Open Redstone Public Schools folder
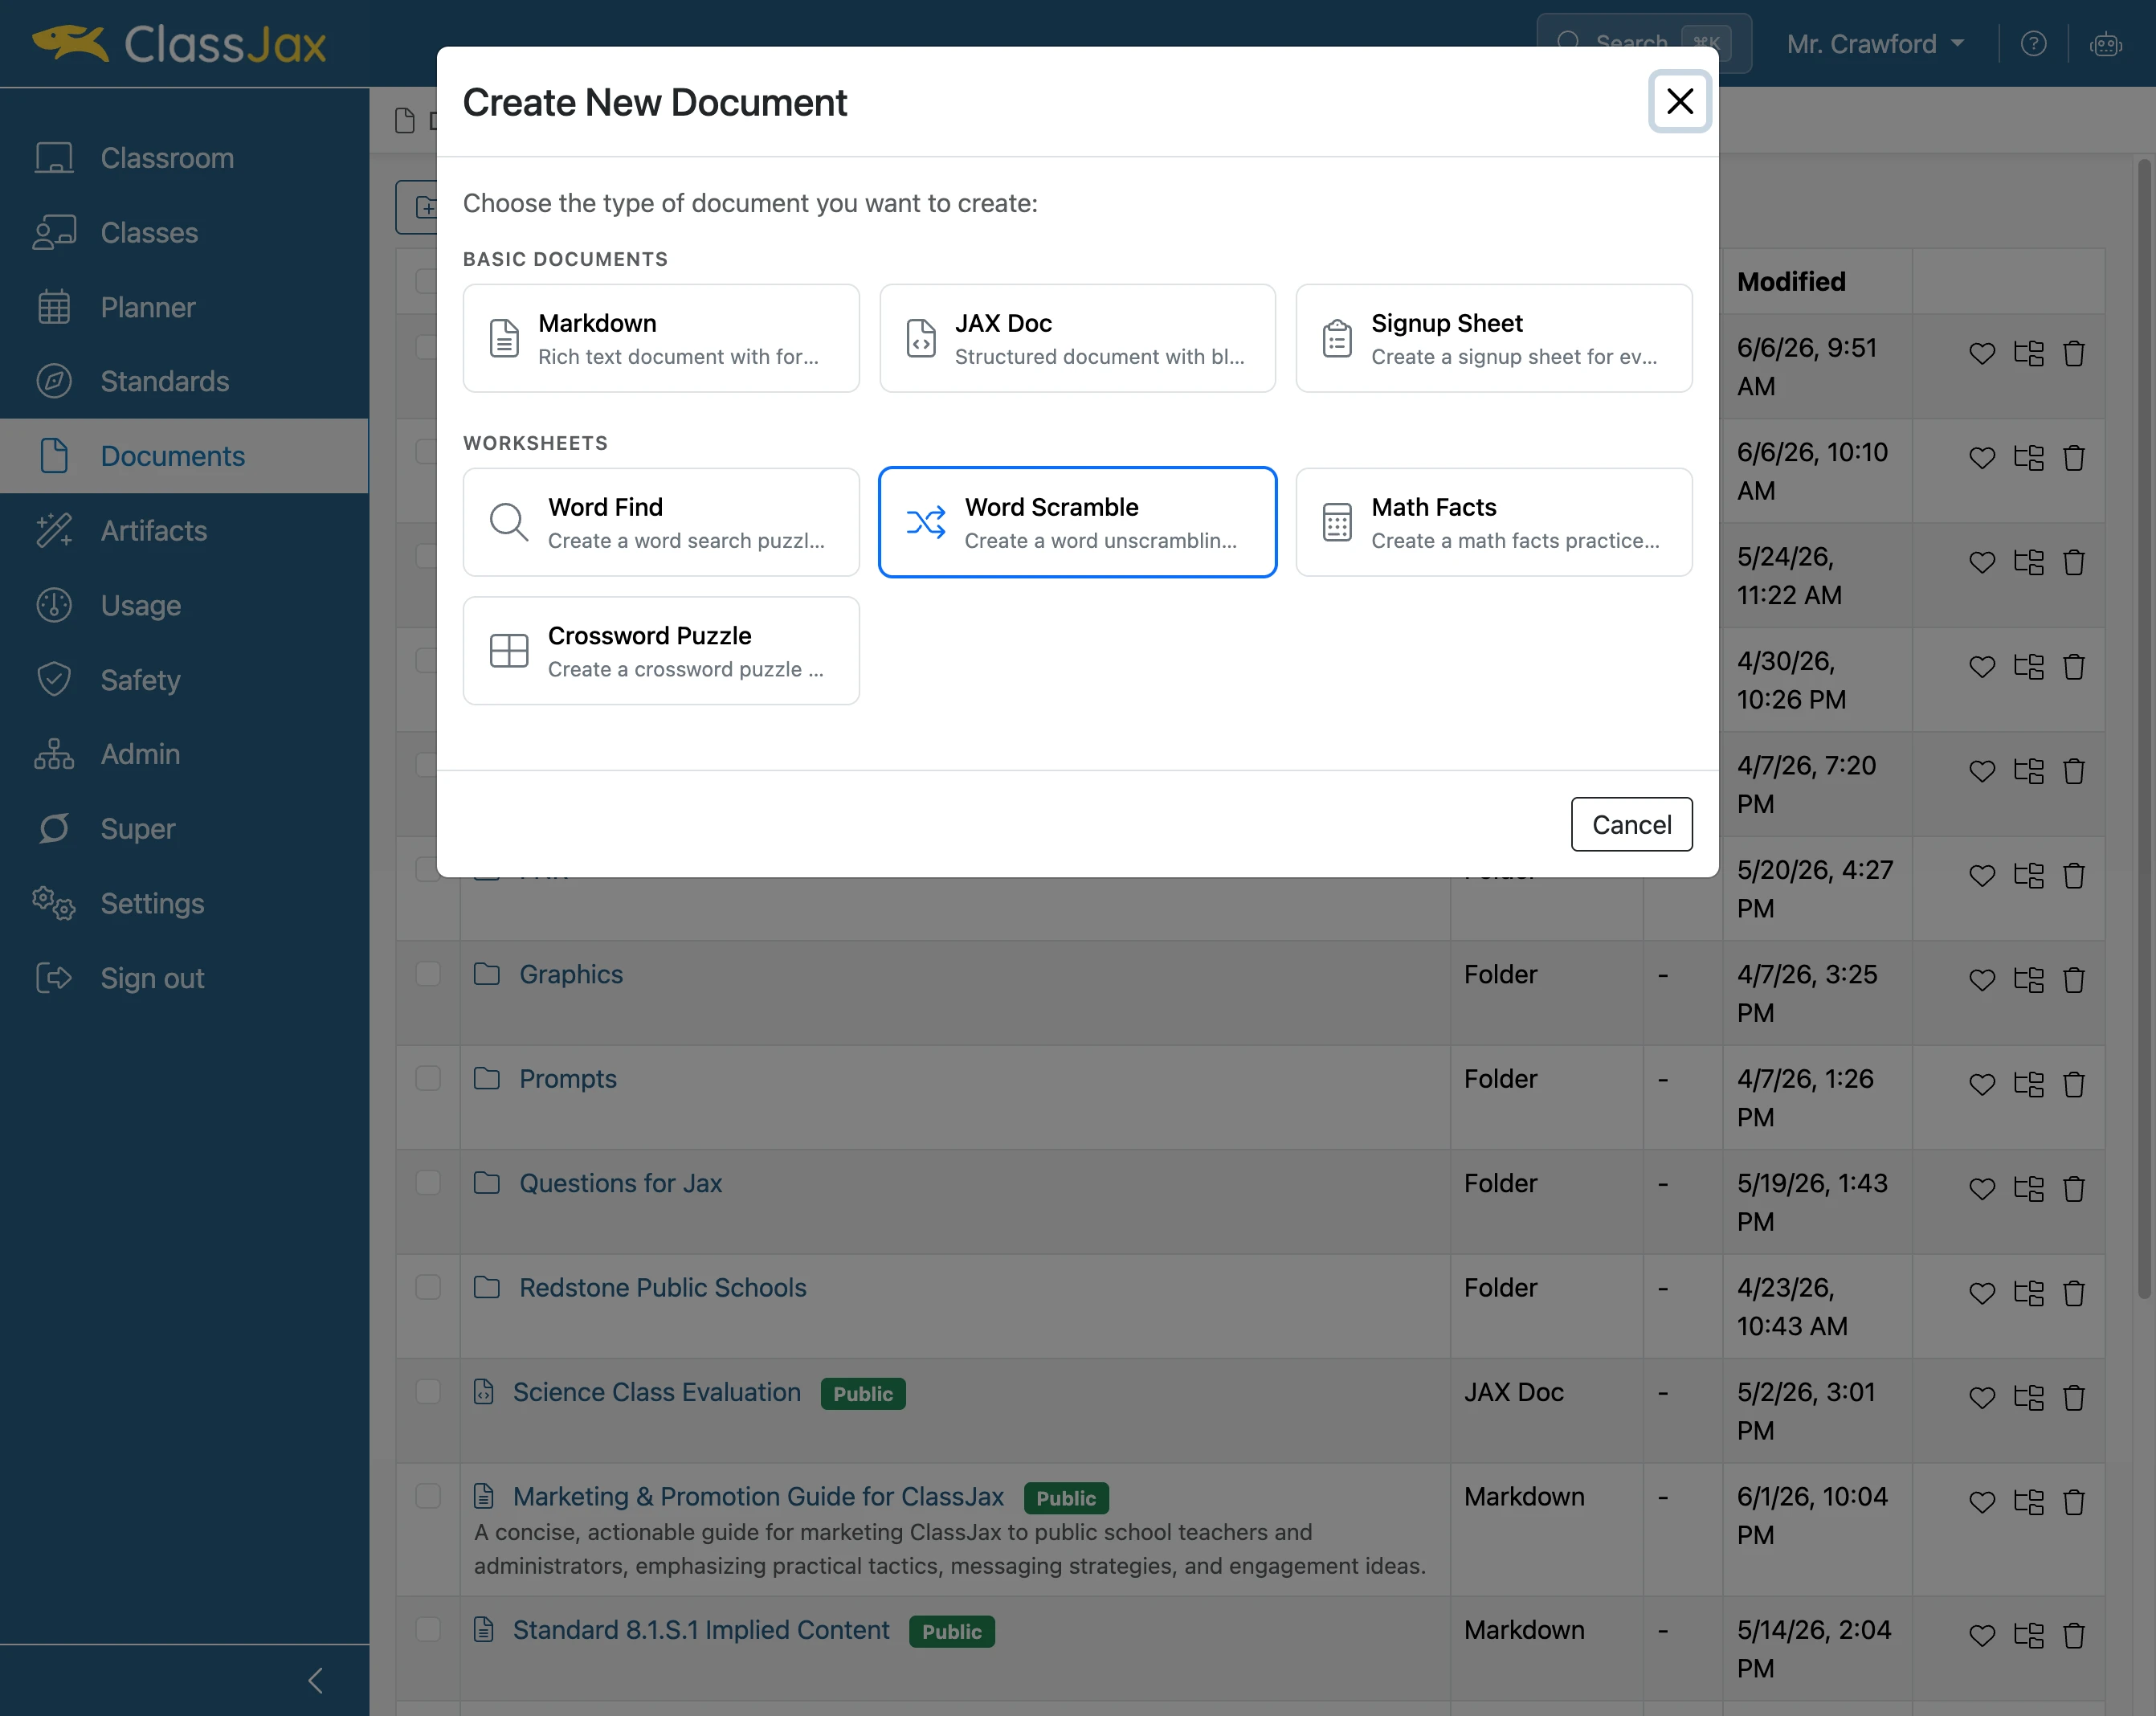Image resolution: width=2156 pixels, height=1716 pixels. [x=662, y=1287]
